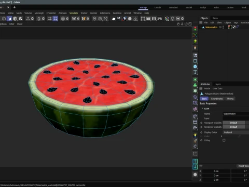
Task: Click the Name field containing Watermelon
Action: (236, 114)
